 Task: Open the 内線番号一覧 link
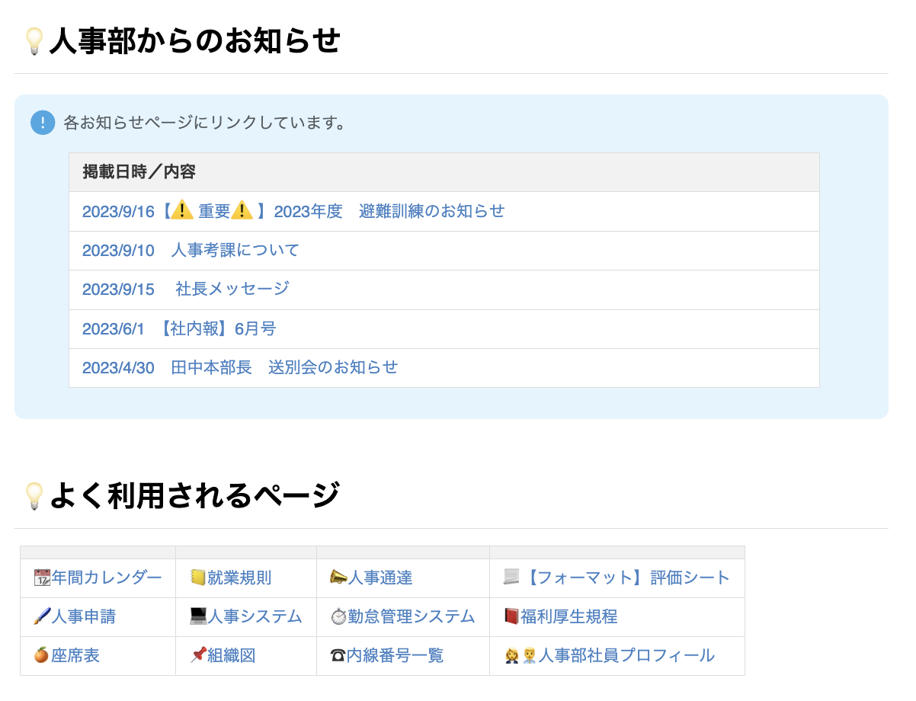tap(395, 656)
